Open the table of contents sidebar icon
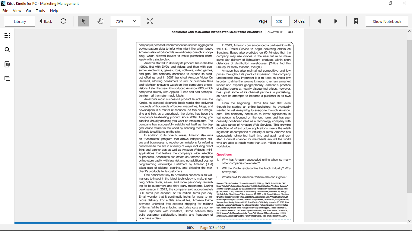Viewport: 412px width, 231px height. point(7,35)
